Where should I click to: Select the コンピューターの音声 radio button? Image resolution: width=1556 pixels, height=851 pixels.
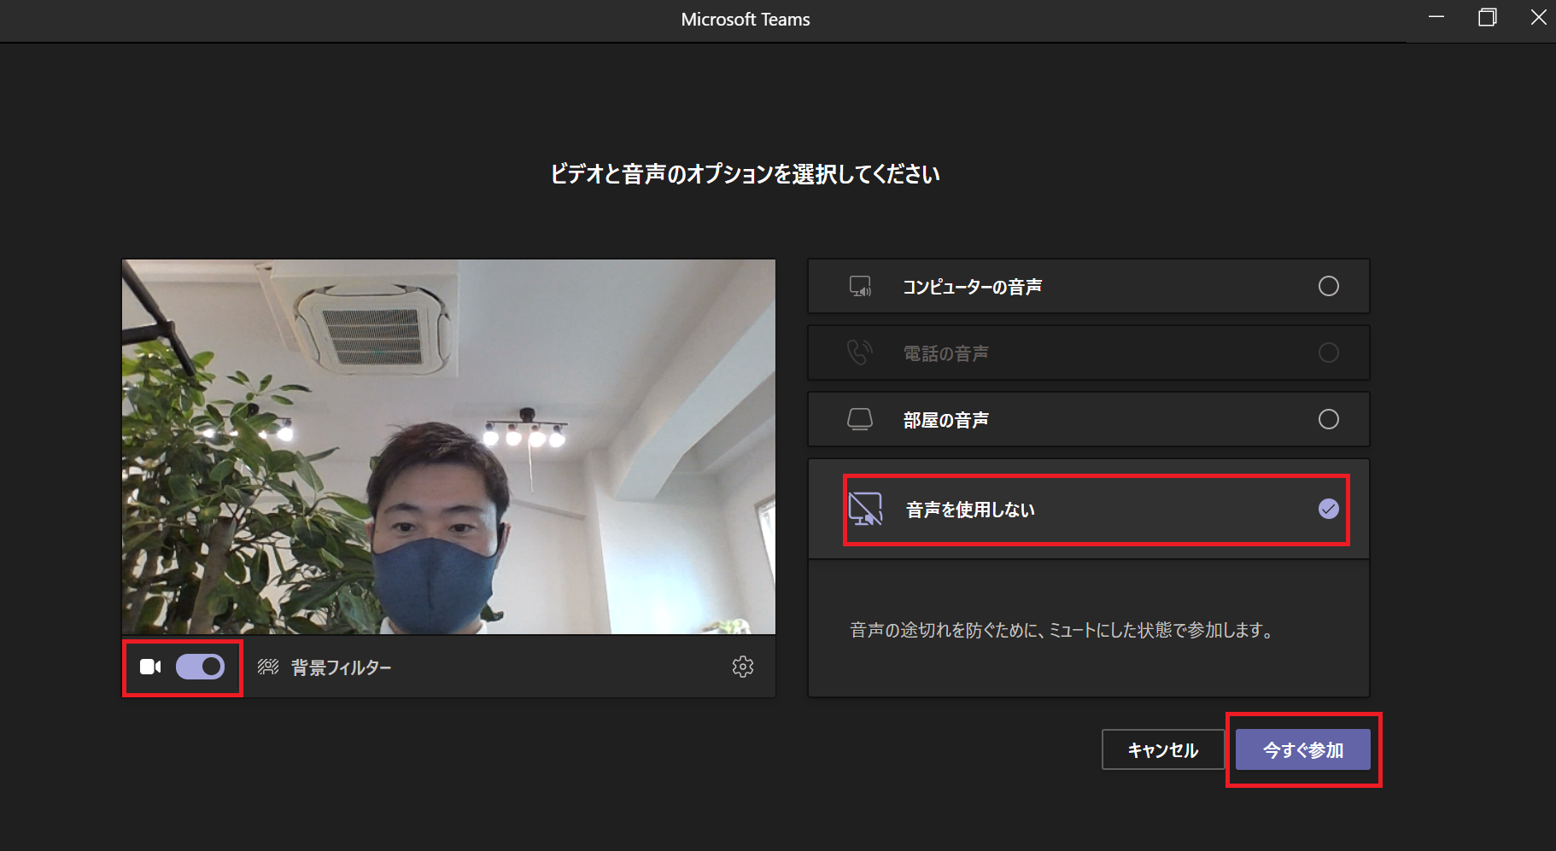point(1328,287)
